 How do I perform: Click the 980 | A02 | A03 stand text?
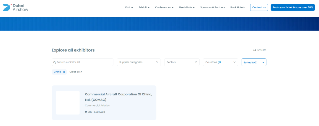[96, 112]
